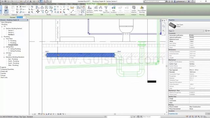This screenshot has height=118, width=210.
Task: Click the 1:25 view scale
Action: pyautogui.click(x=34, y=114)
